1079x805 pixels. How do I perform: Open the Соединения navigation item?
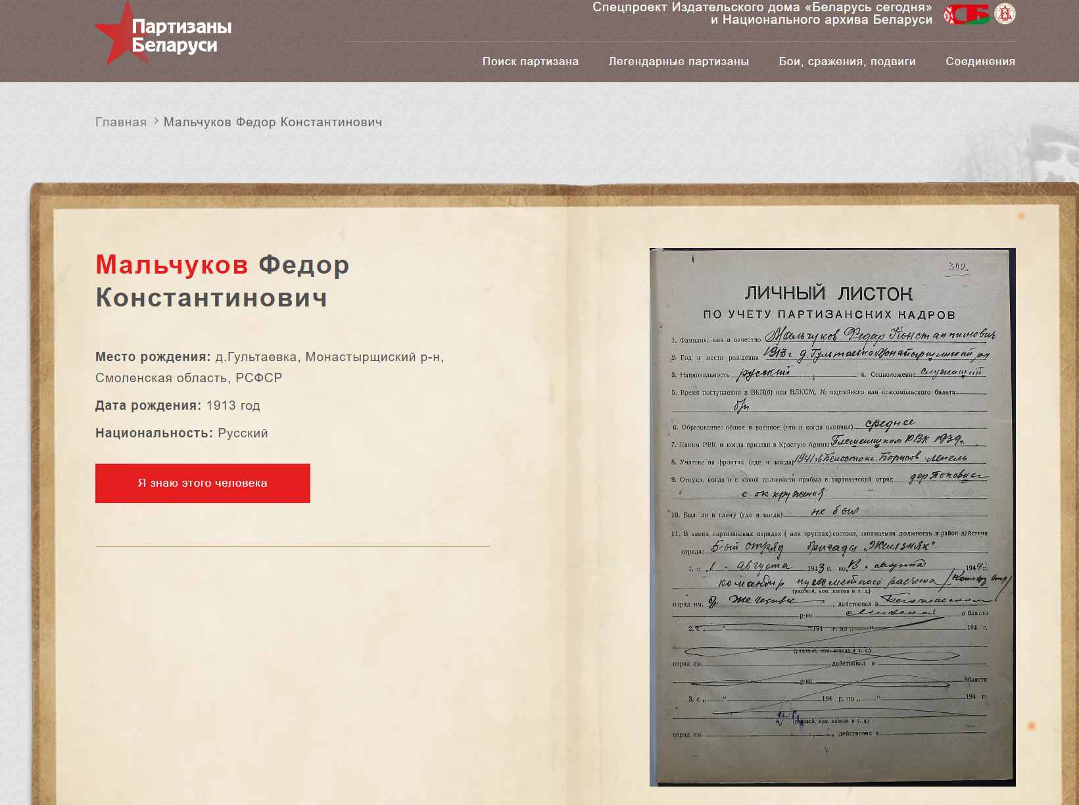(980, 61)
